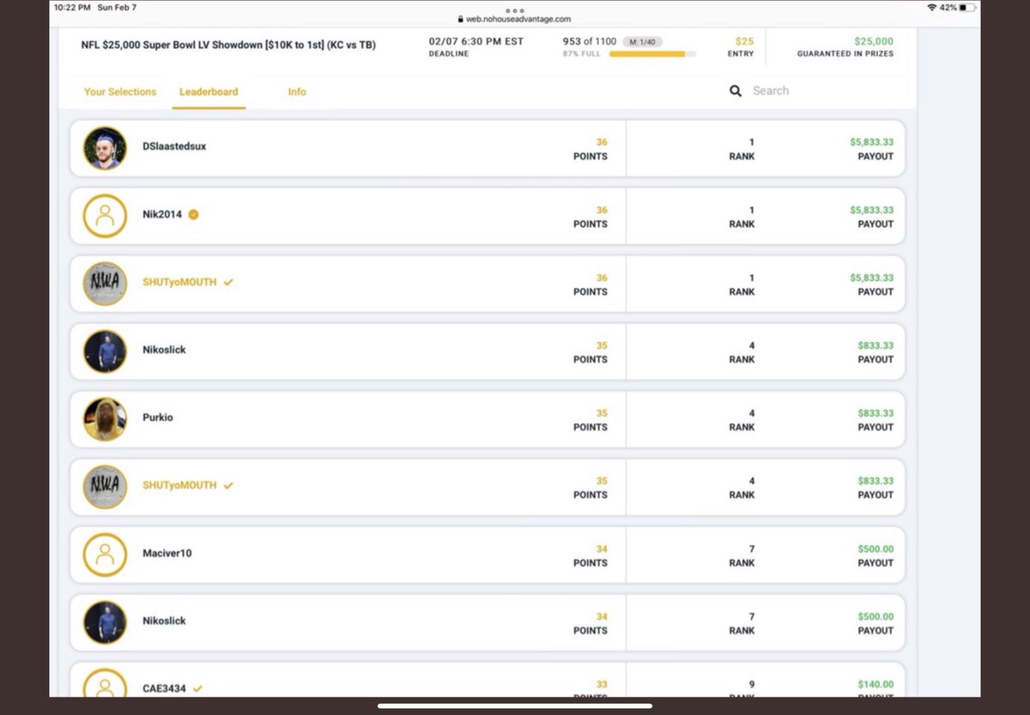Screen dimensions: 1030x715
Task: Click the 953 of 1100 entries count
Action: [590, 41]
